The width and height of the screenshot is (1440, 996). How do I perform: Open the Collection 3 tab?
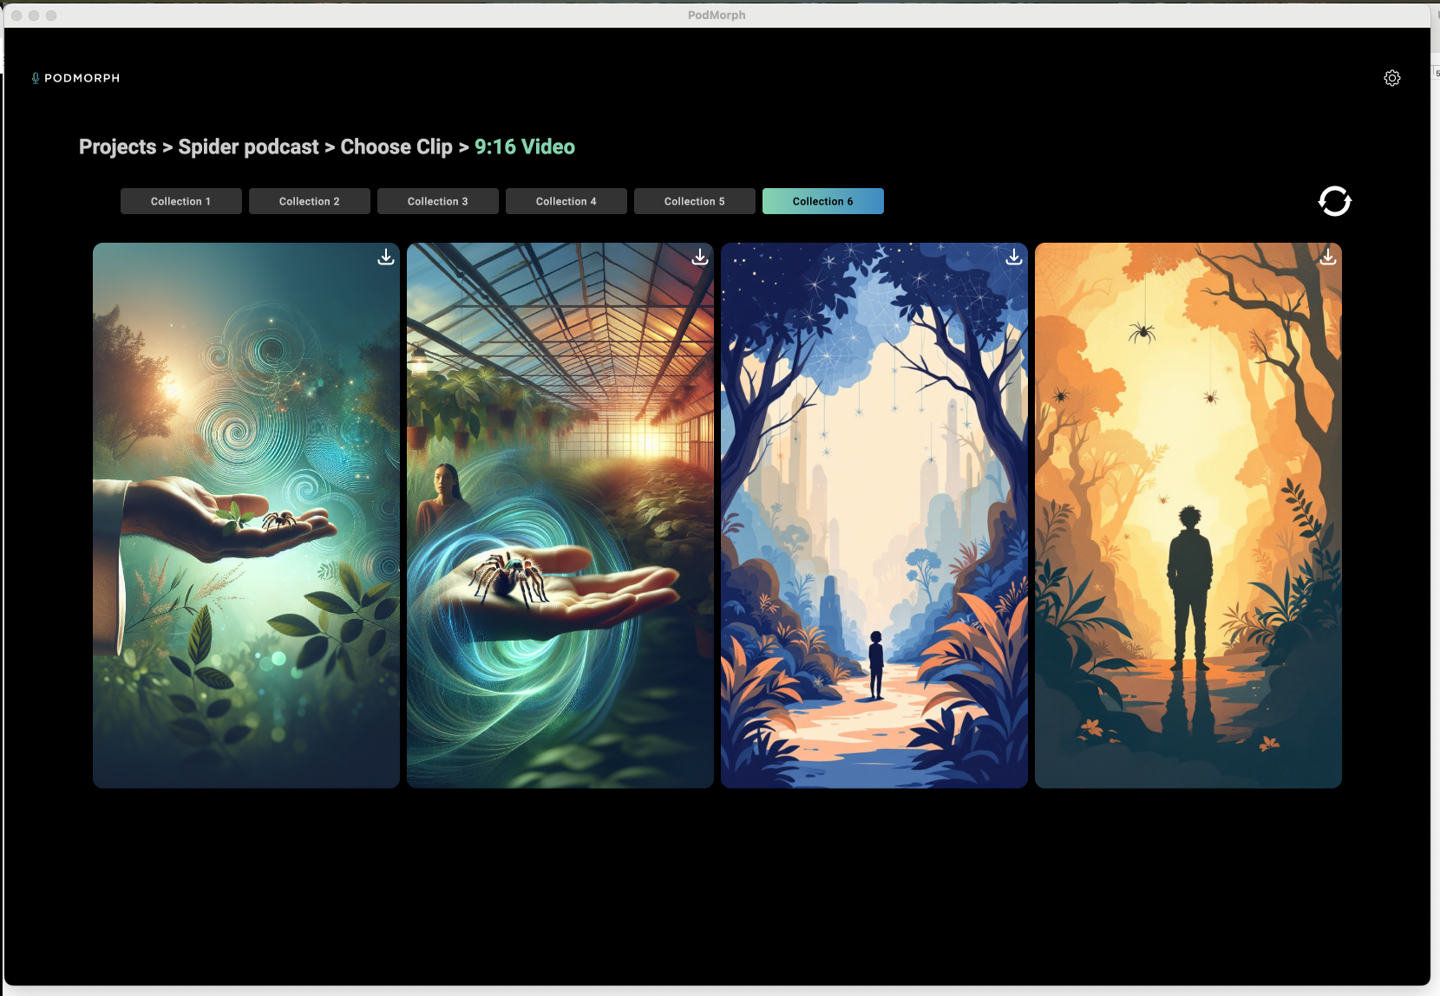[437, 201]
